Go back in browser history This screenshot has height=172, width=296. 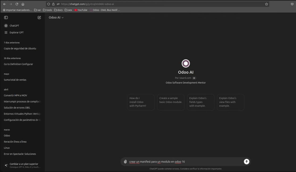click(5, 4)
